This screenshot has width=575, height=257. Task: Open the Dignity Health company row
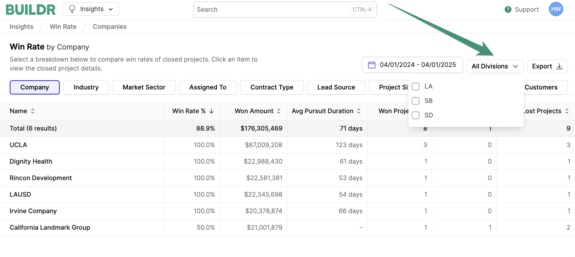pos(287,162)
